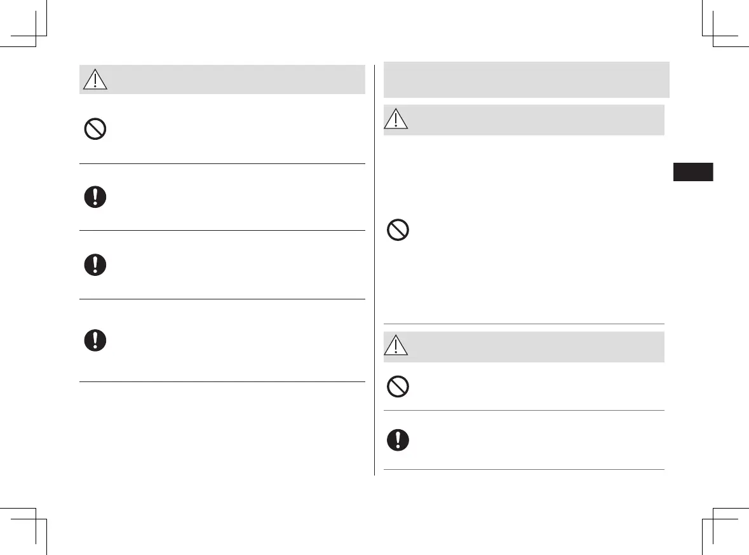The height and width of the screenshot is (555, 749).
Task: Click the exclamation icon in the right column
Action: click(x=398, y=440)
